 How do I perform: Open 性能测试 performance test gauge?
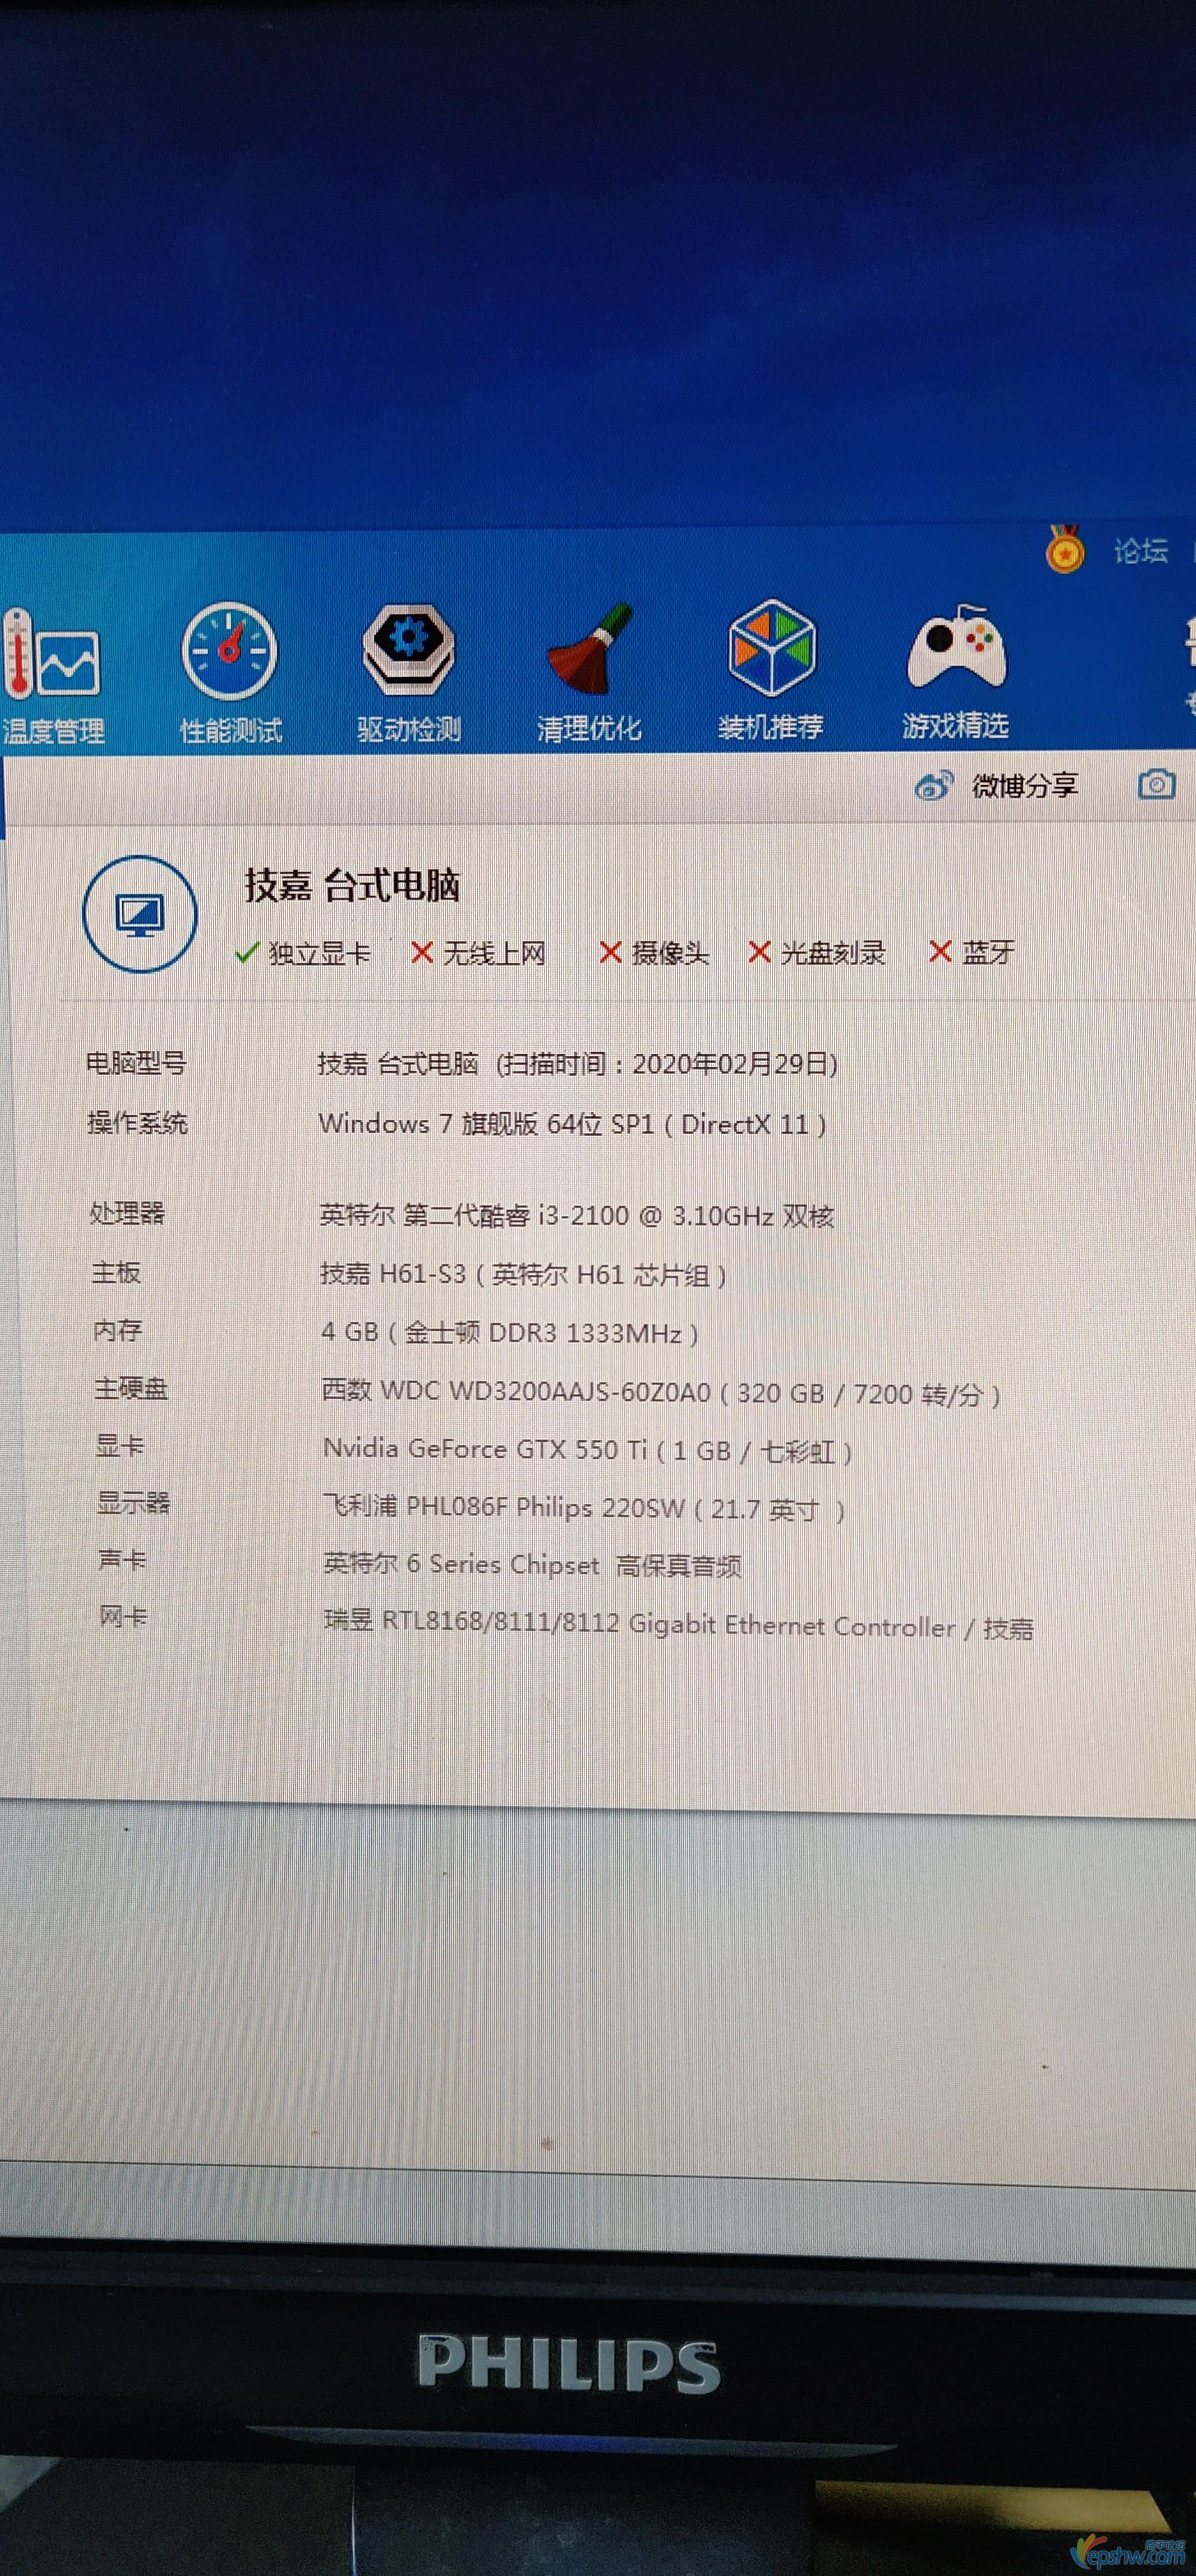coord(230,674)
